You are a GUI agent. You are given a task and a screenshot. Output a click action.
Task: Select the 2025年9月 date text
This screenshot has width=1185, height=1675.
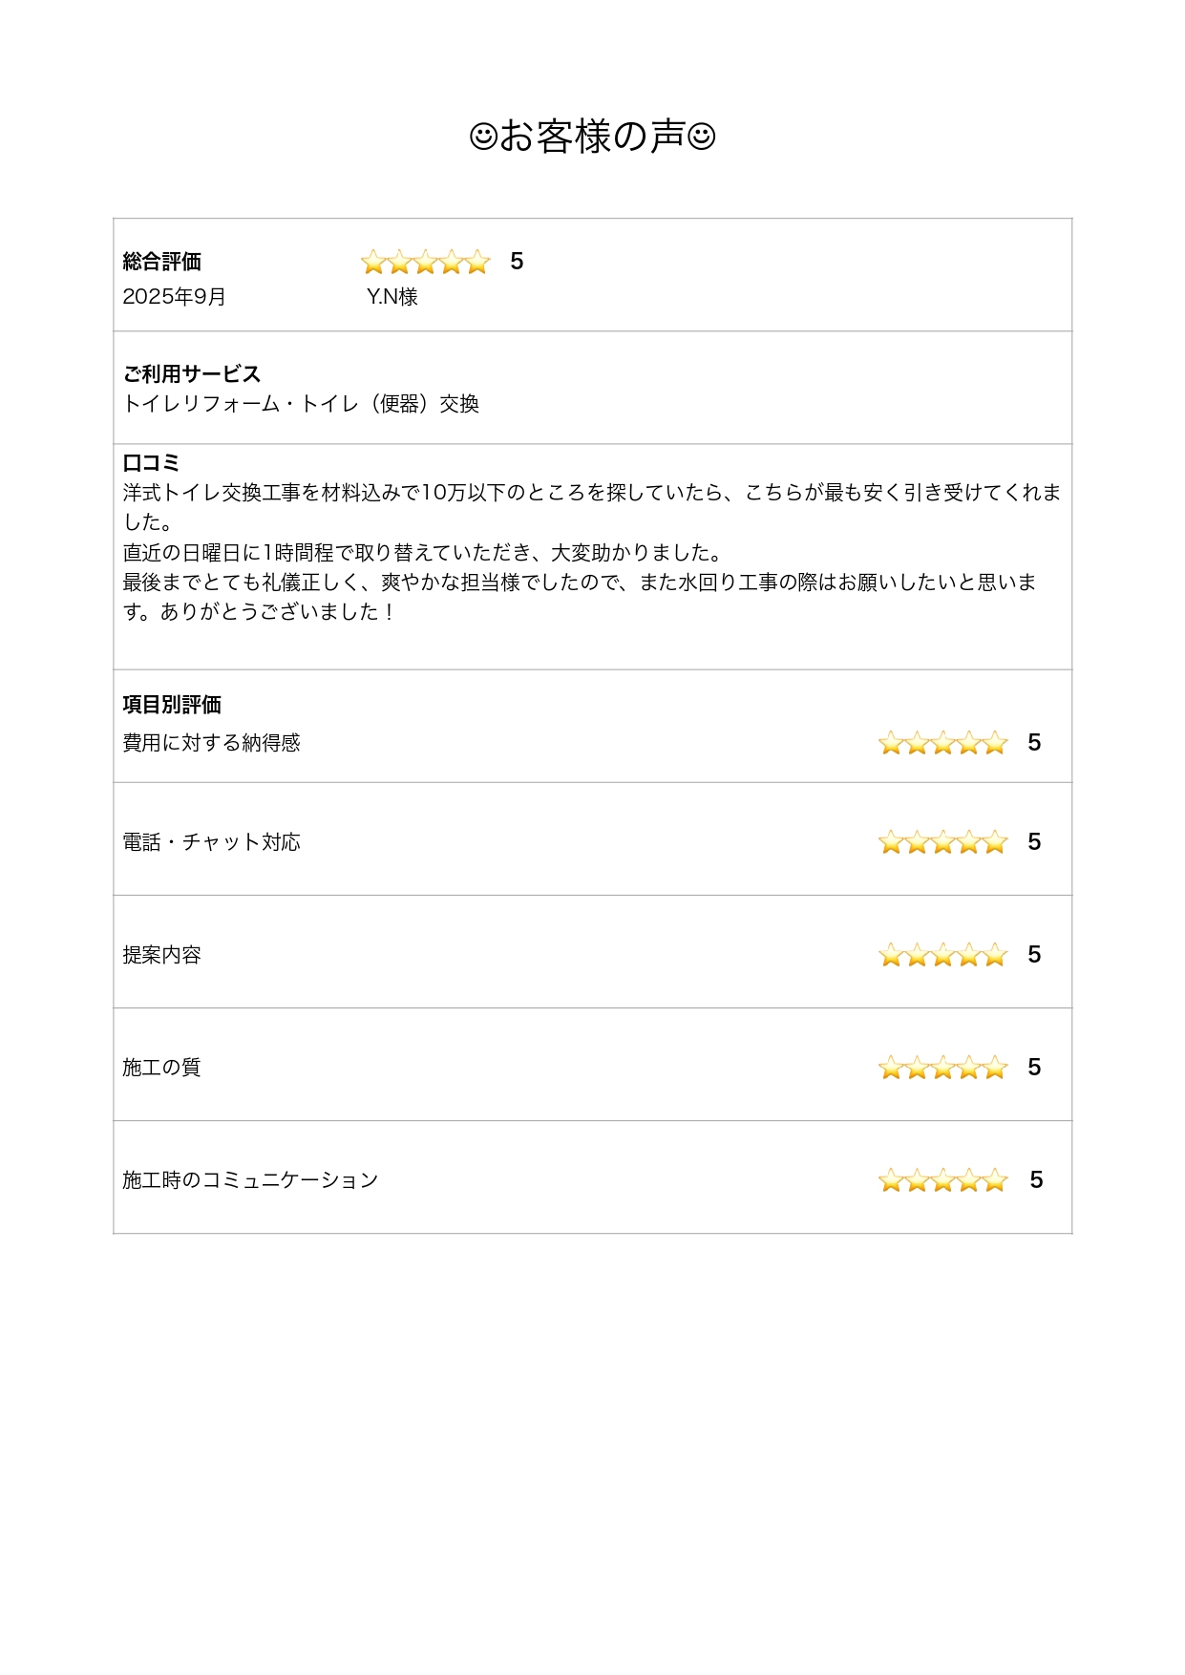pyautogui.click(x=174, y=297)
